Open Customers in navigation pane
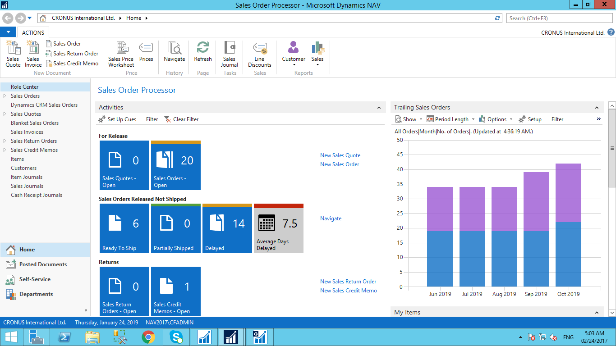Image resolution: width=616 pixels, height=346 pixels. point(24,168)
